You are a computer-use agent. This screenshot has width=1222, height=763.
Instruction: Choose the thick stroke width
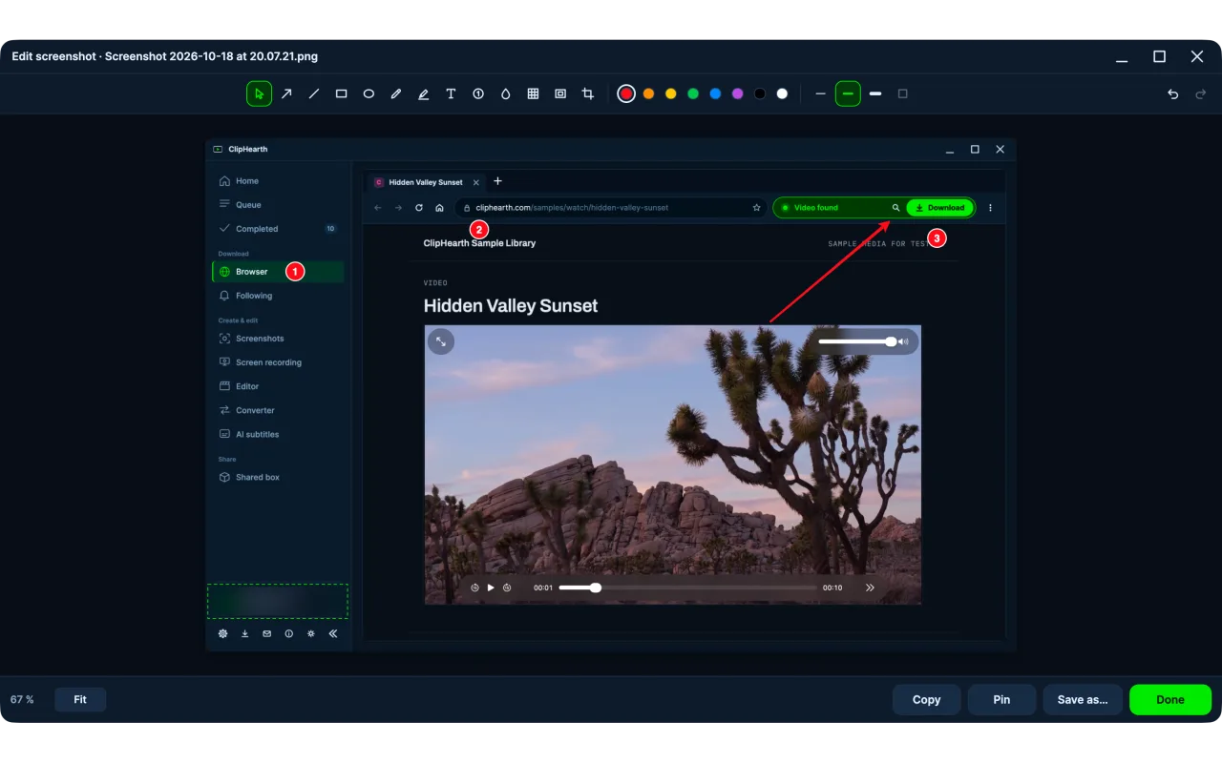tap(875, 93)
